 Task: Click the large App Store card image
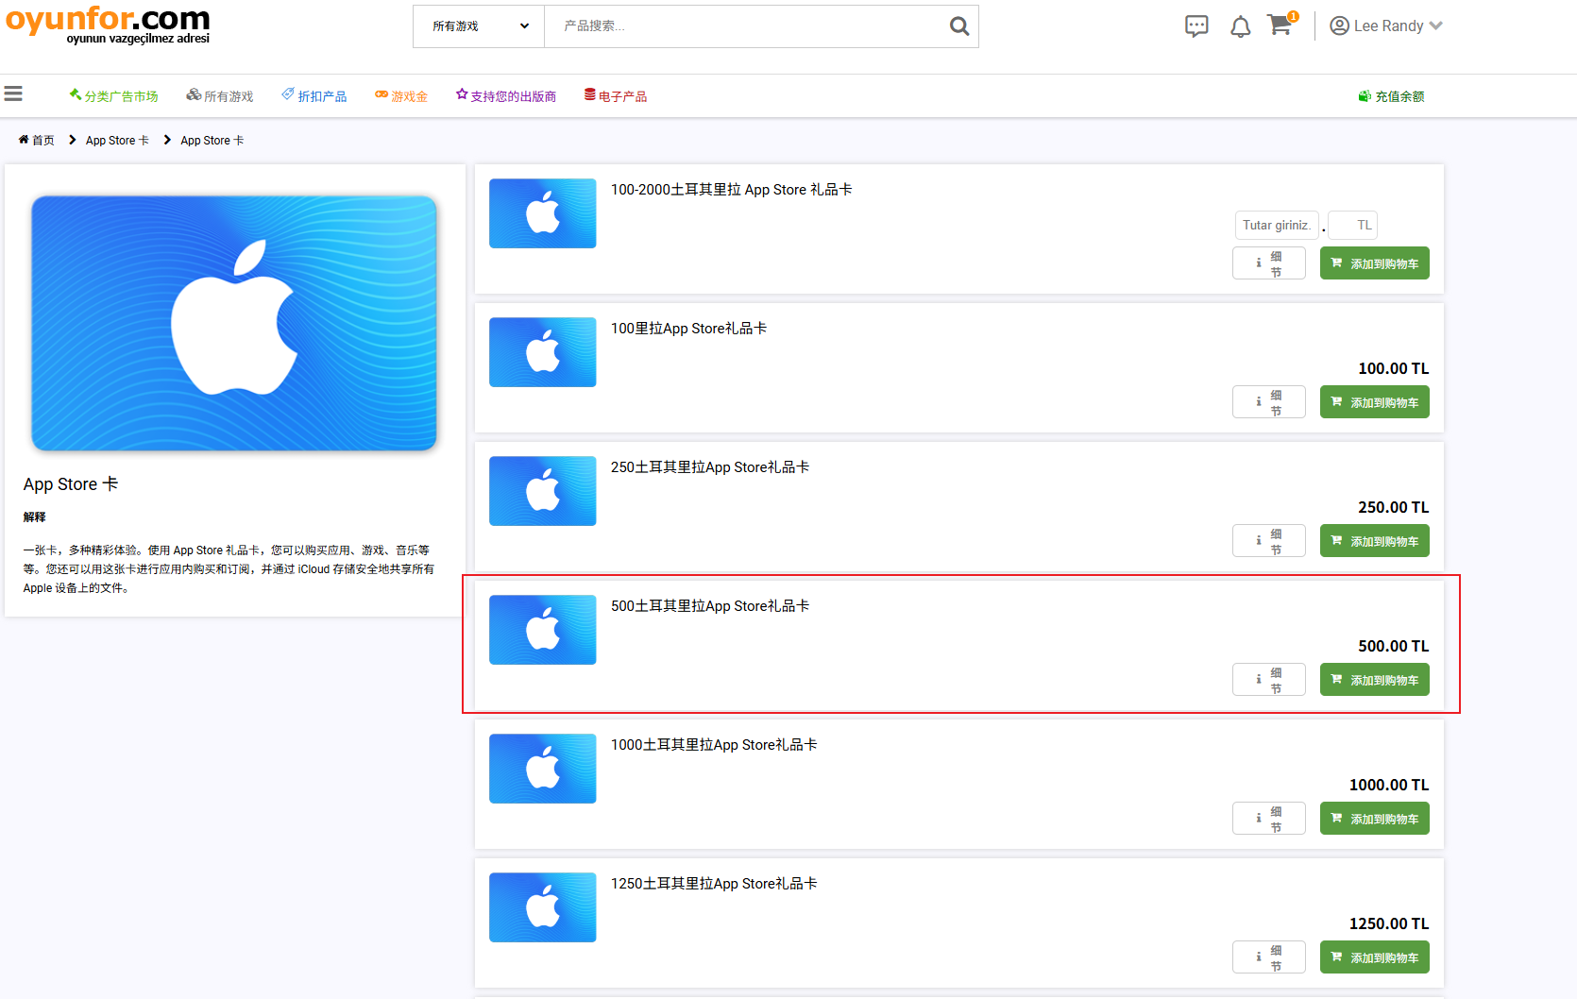234,323
